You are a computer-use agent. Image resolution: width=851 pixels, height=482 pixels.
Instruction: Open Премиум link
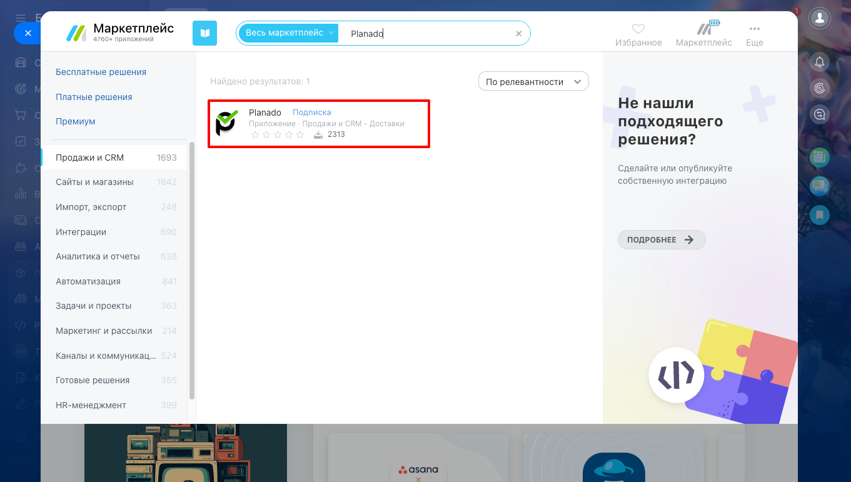click(x=75, y=121)
